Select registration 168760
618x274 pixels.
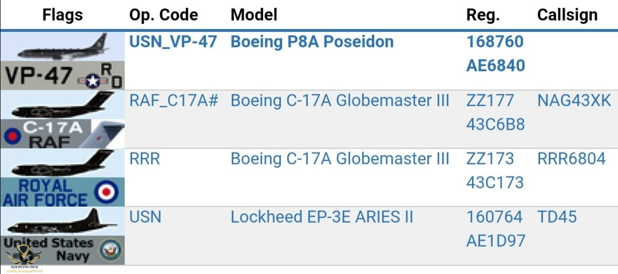point(495,42)
